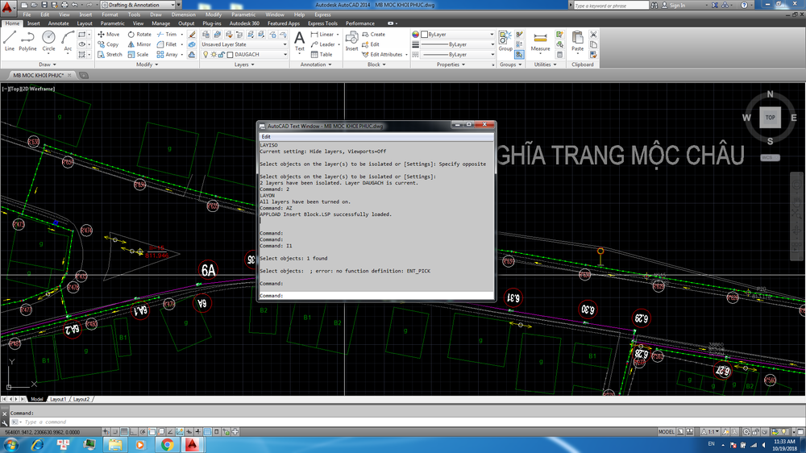Toggle the MODEL space status bar button
Image resolution: width=806 pixels, height=453 pixels.
click(x=667, y=432)
